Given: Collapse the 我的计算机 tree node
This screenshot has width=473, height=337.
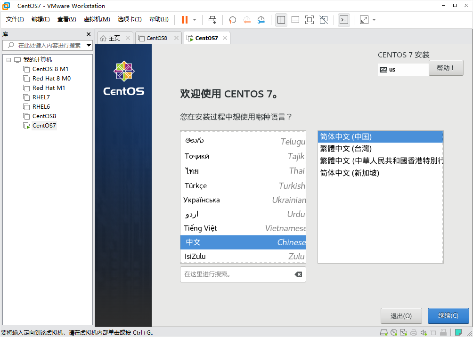Looking at the screenshot, I should click(8, 60).
